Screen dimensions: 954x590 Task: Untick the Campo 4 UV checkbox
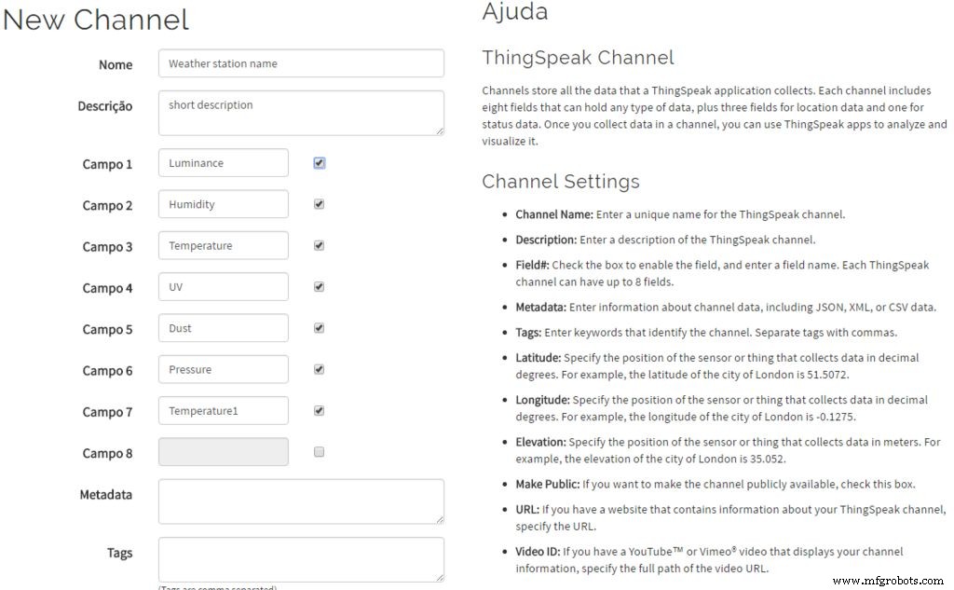pyautogui.click(x=320, y=287)
